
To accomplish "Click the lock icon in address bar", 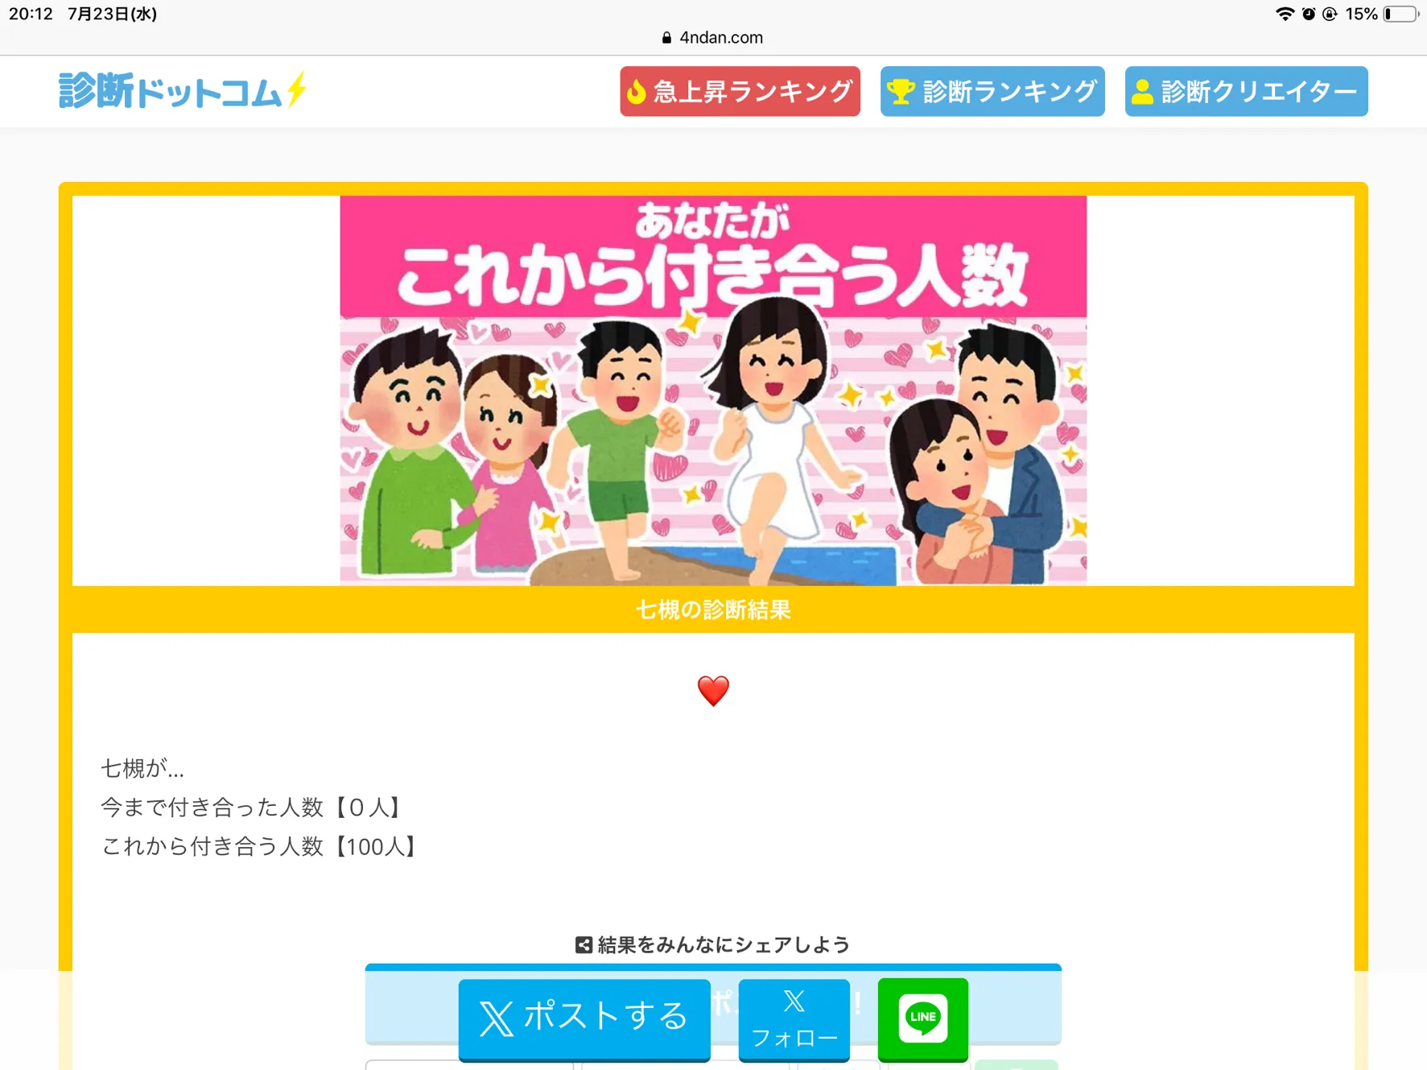I will (x=666, y=38).
